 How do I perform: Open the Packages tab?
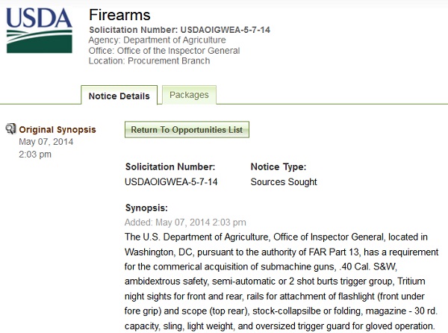tap(190, 95)
